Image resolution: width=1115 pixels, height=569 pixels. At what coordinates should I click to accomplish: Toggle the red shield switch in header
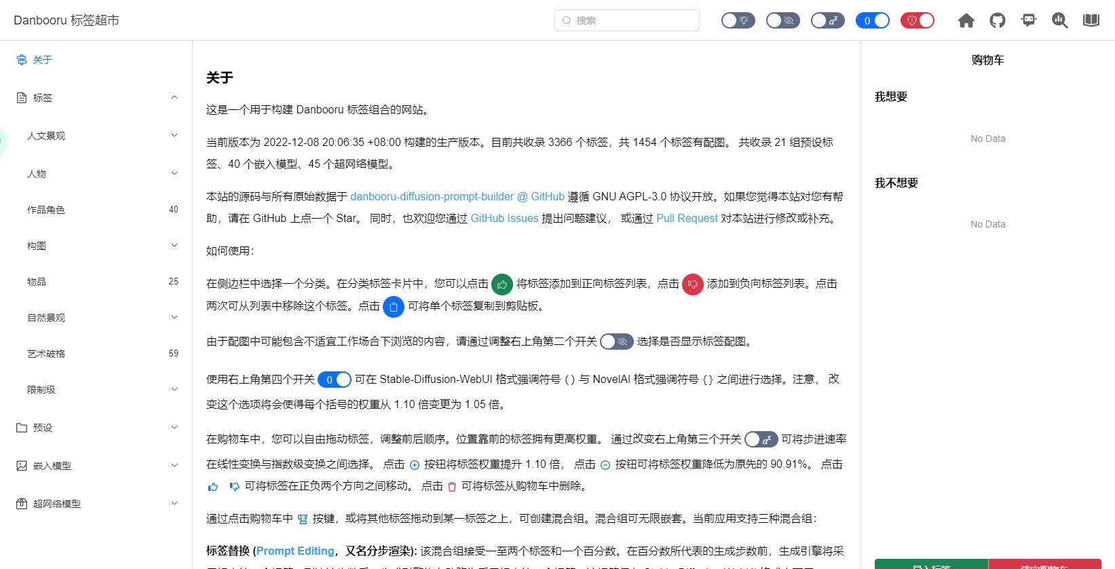point(918,20)
